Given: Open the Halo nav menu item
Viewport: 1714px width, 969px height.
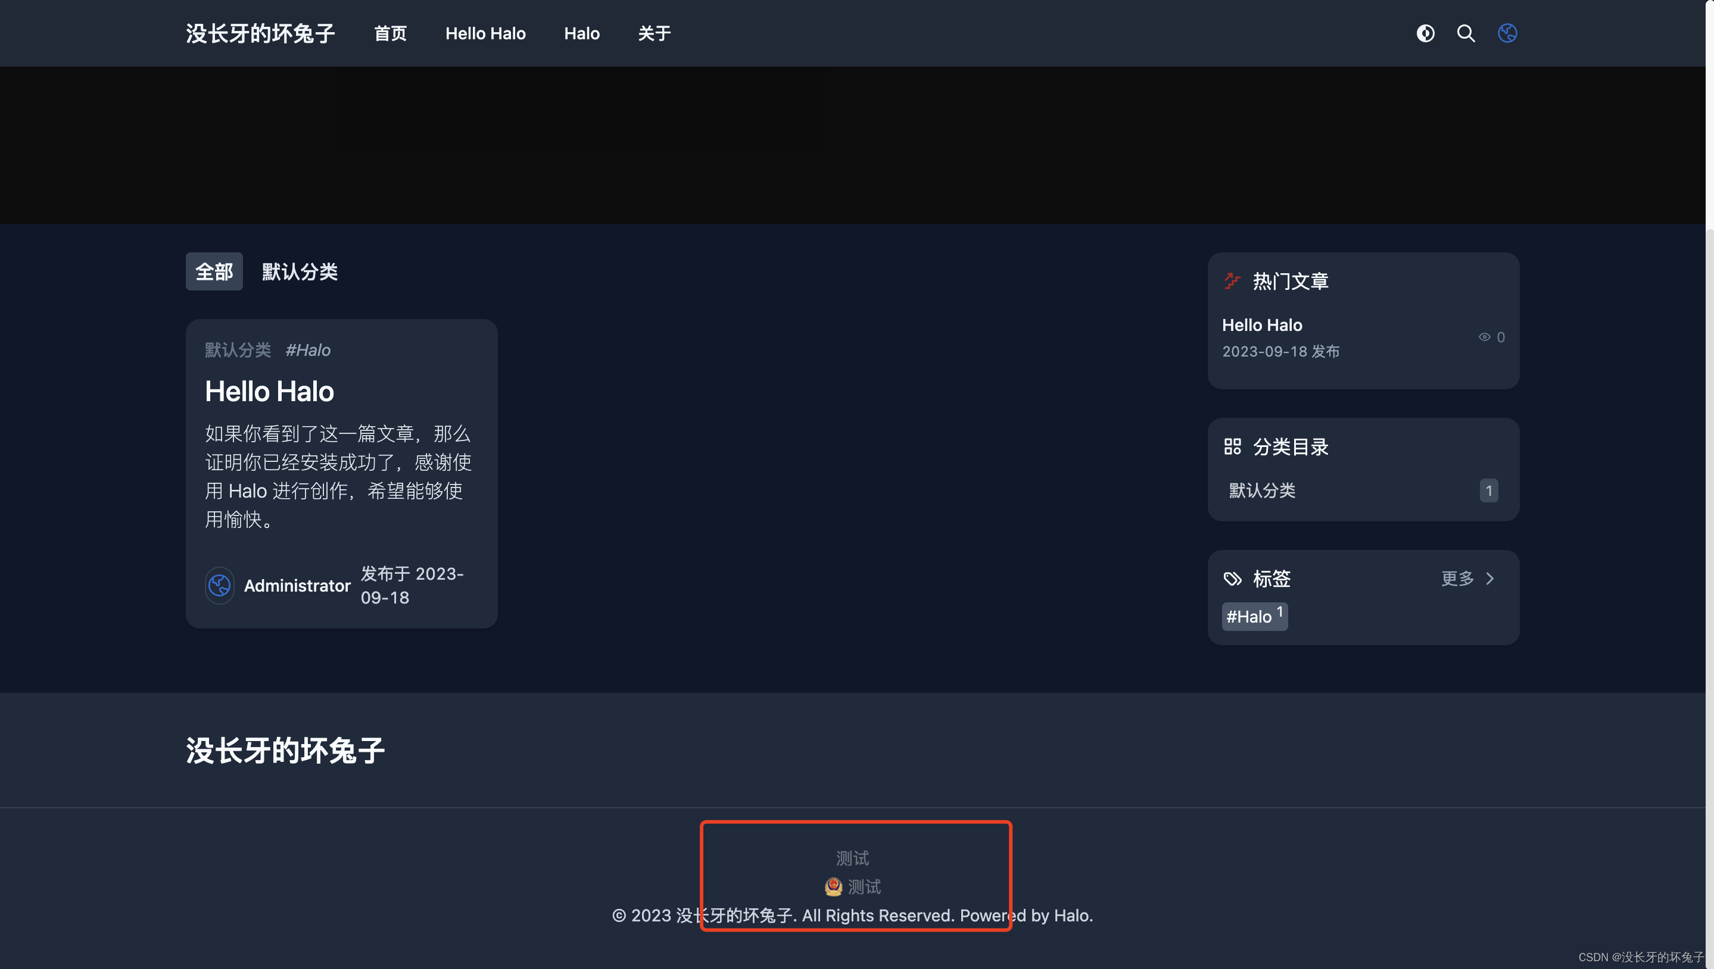Looking at the screenshot, I should pos(582,33).
